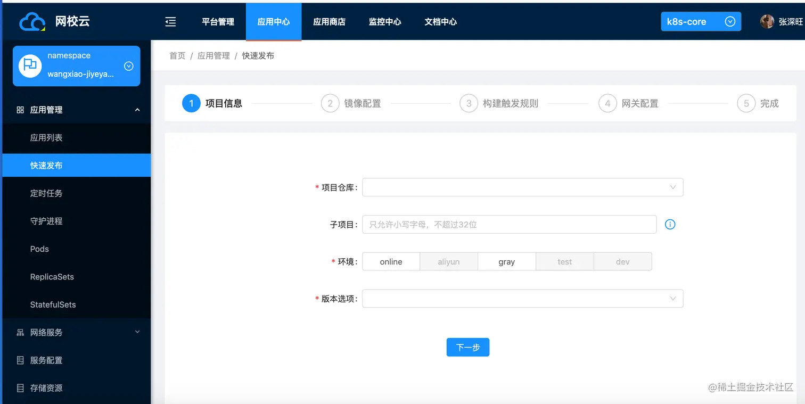805x404 pixels.
Task: Click the 首页 breadcrumb link
Action: coord(177,55)
